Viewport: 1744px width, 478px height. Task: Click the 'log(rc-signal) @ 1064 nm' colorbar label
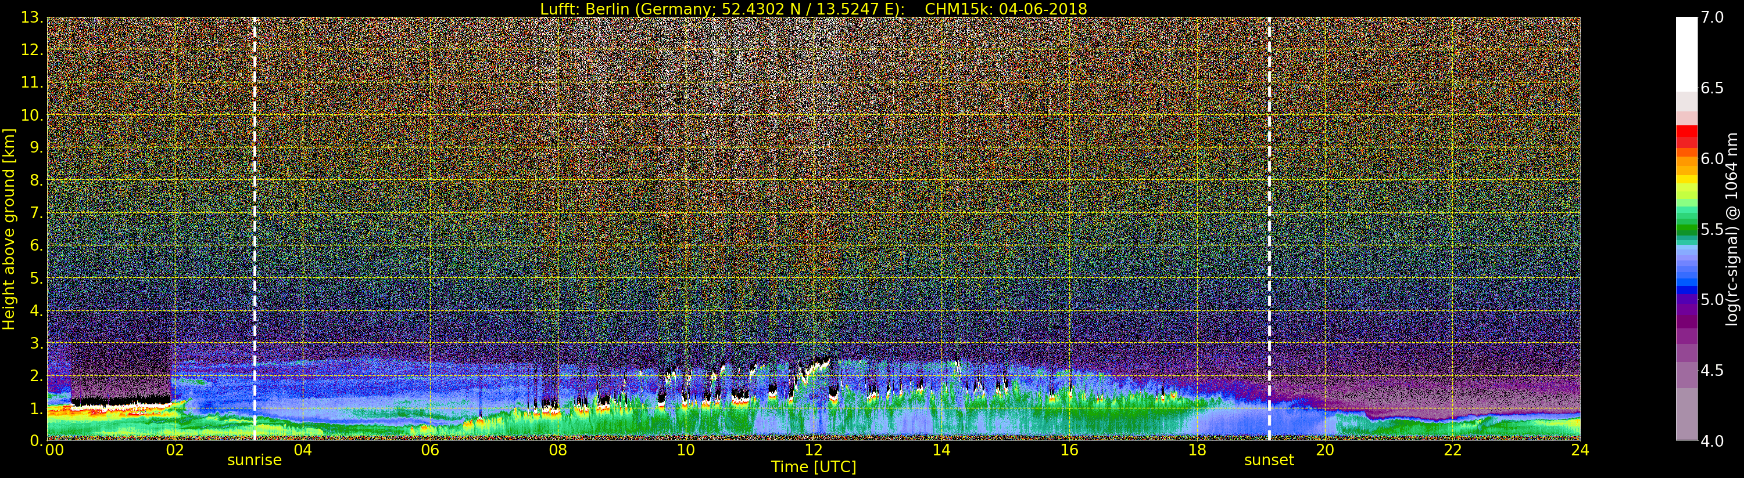(1732, 229)
